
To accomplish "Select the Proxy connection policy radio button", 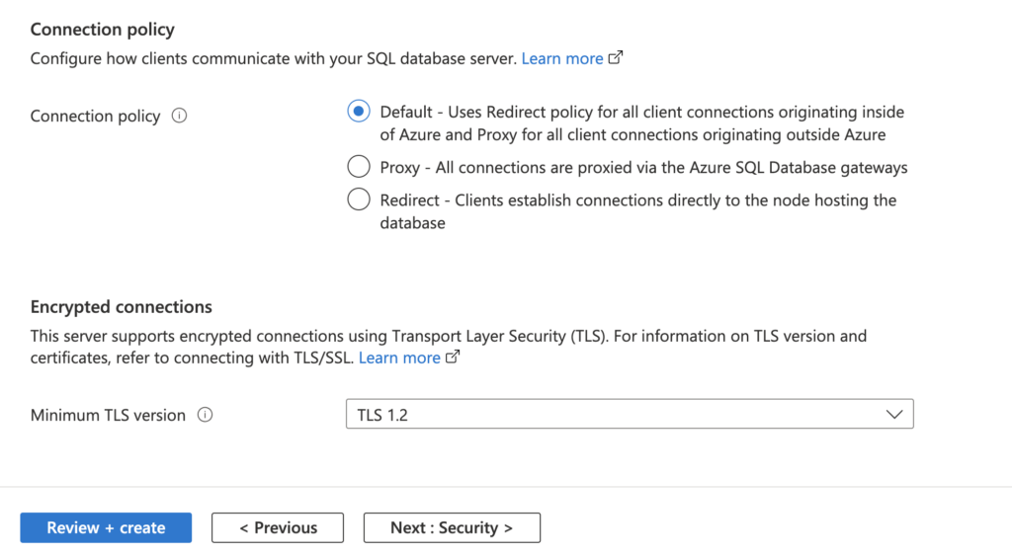I will point(359,167).
